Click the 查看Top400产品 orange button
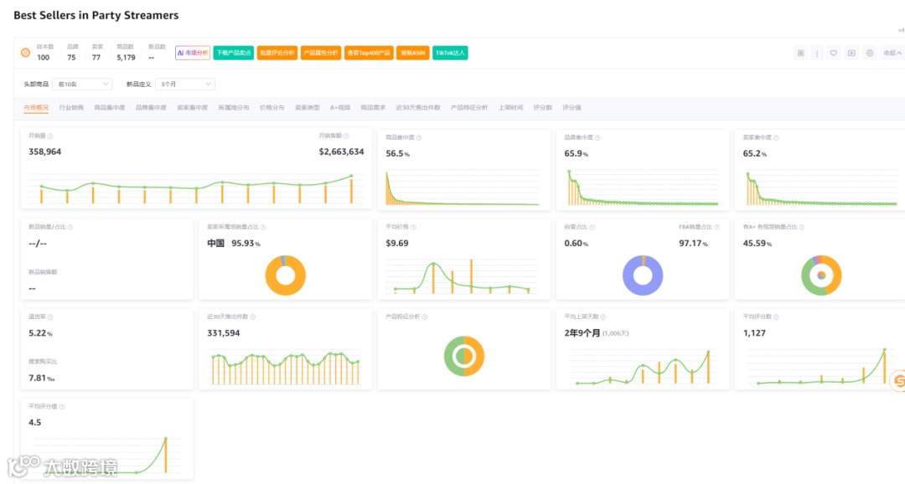905x484 pixels. (369, 53)
